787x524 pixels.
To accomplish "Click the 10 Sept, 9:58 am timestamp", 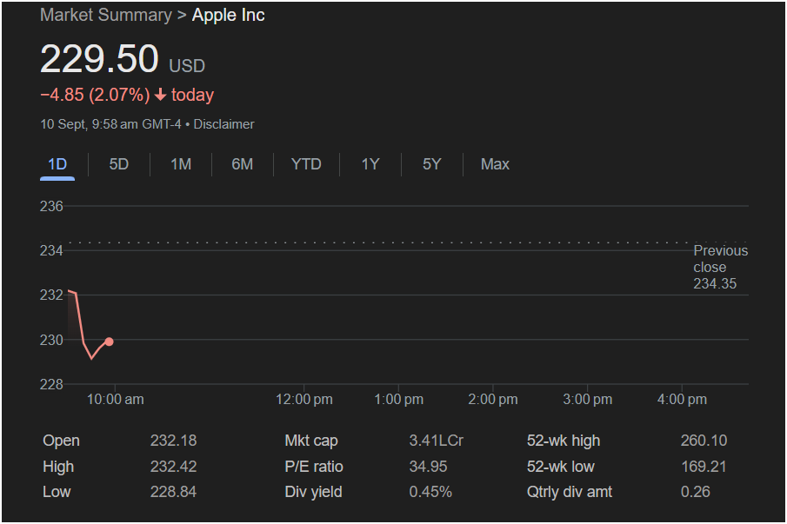I will tap(90, 124).
